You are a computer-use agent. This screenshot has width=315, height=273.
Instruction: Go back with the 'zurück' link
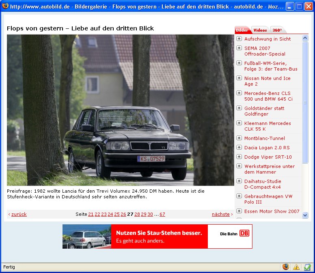point(19,214)
